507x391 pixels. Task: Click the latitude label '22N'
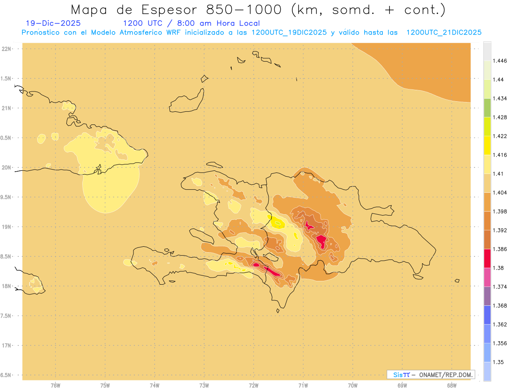tap(7, 49)
